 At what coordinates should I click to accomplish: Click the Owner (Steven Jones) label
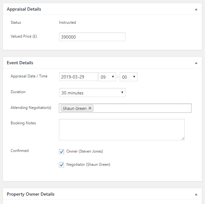pos(85,151)
